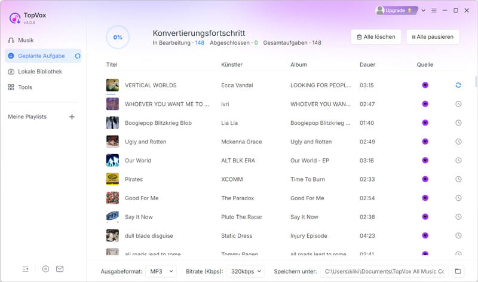Screen dimensions: 478x282
Task: Click Alle löschen button
Action: [x=376, y=37]
